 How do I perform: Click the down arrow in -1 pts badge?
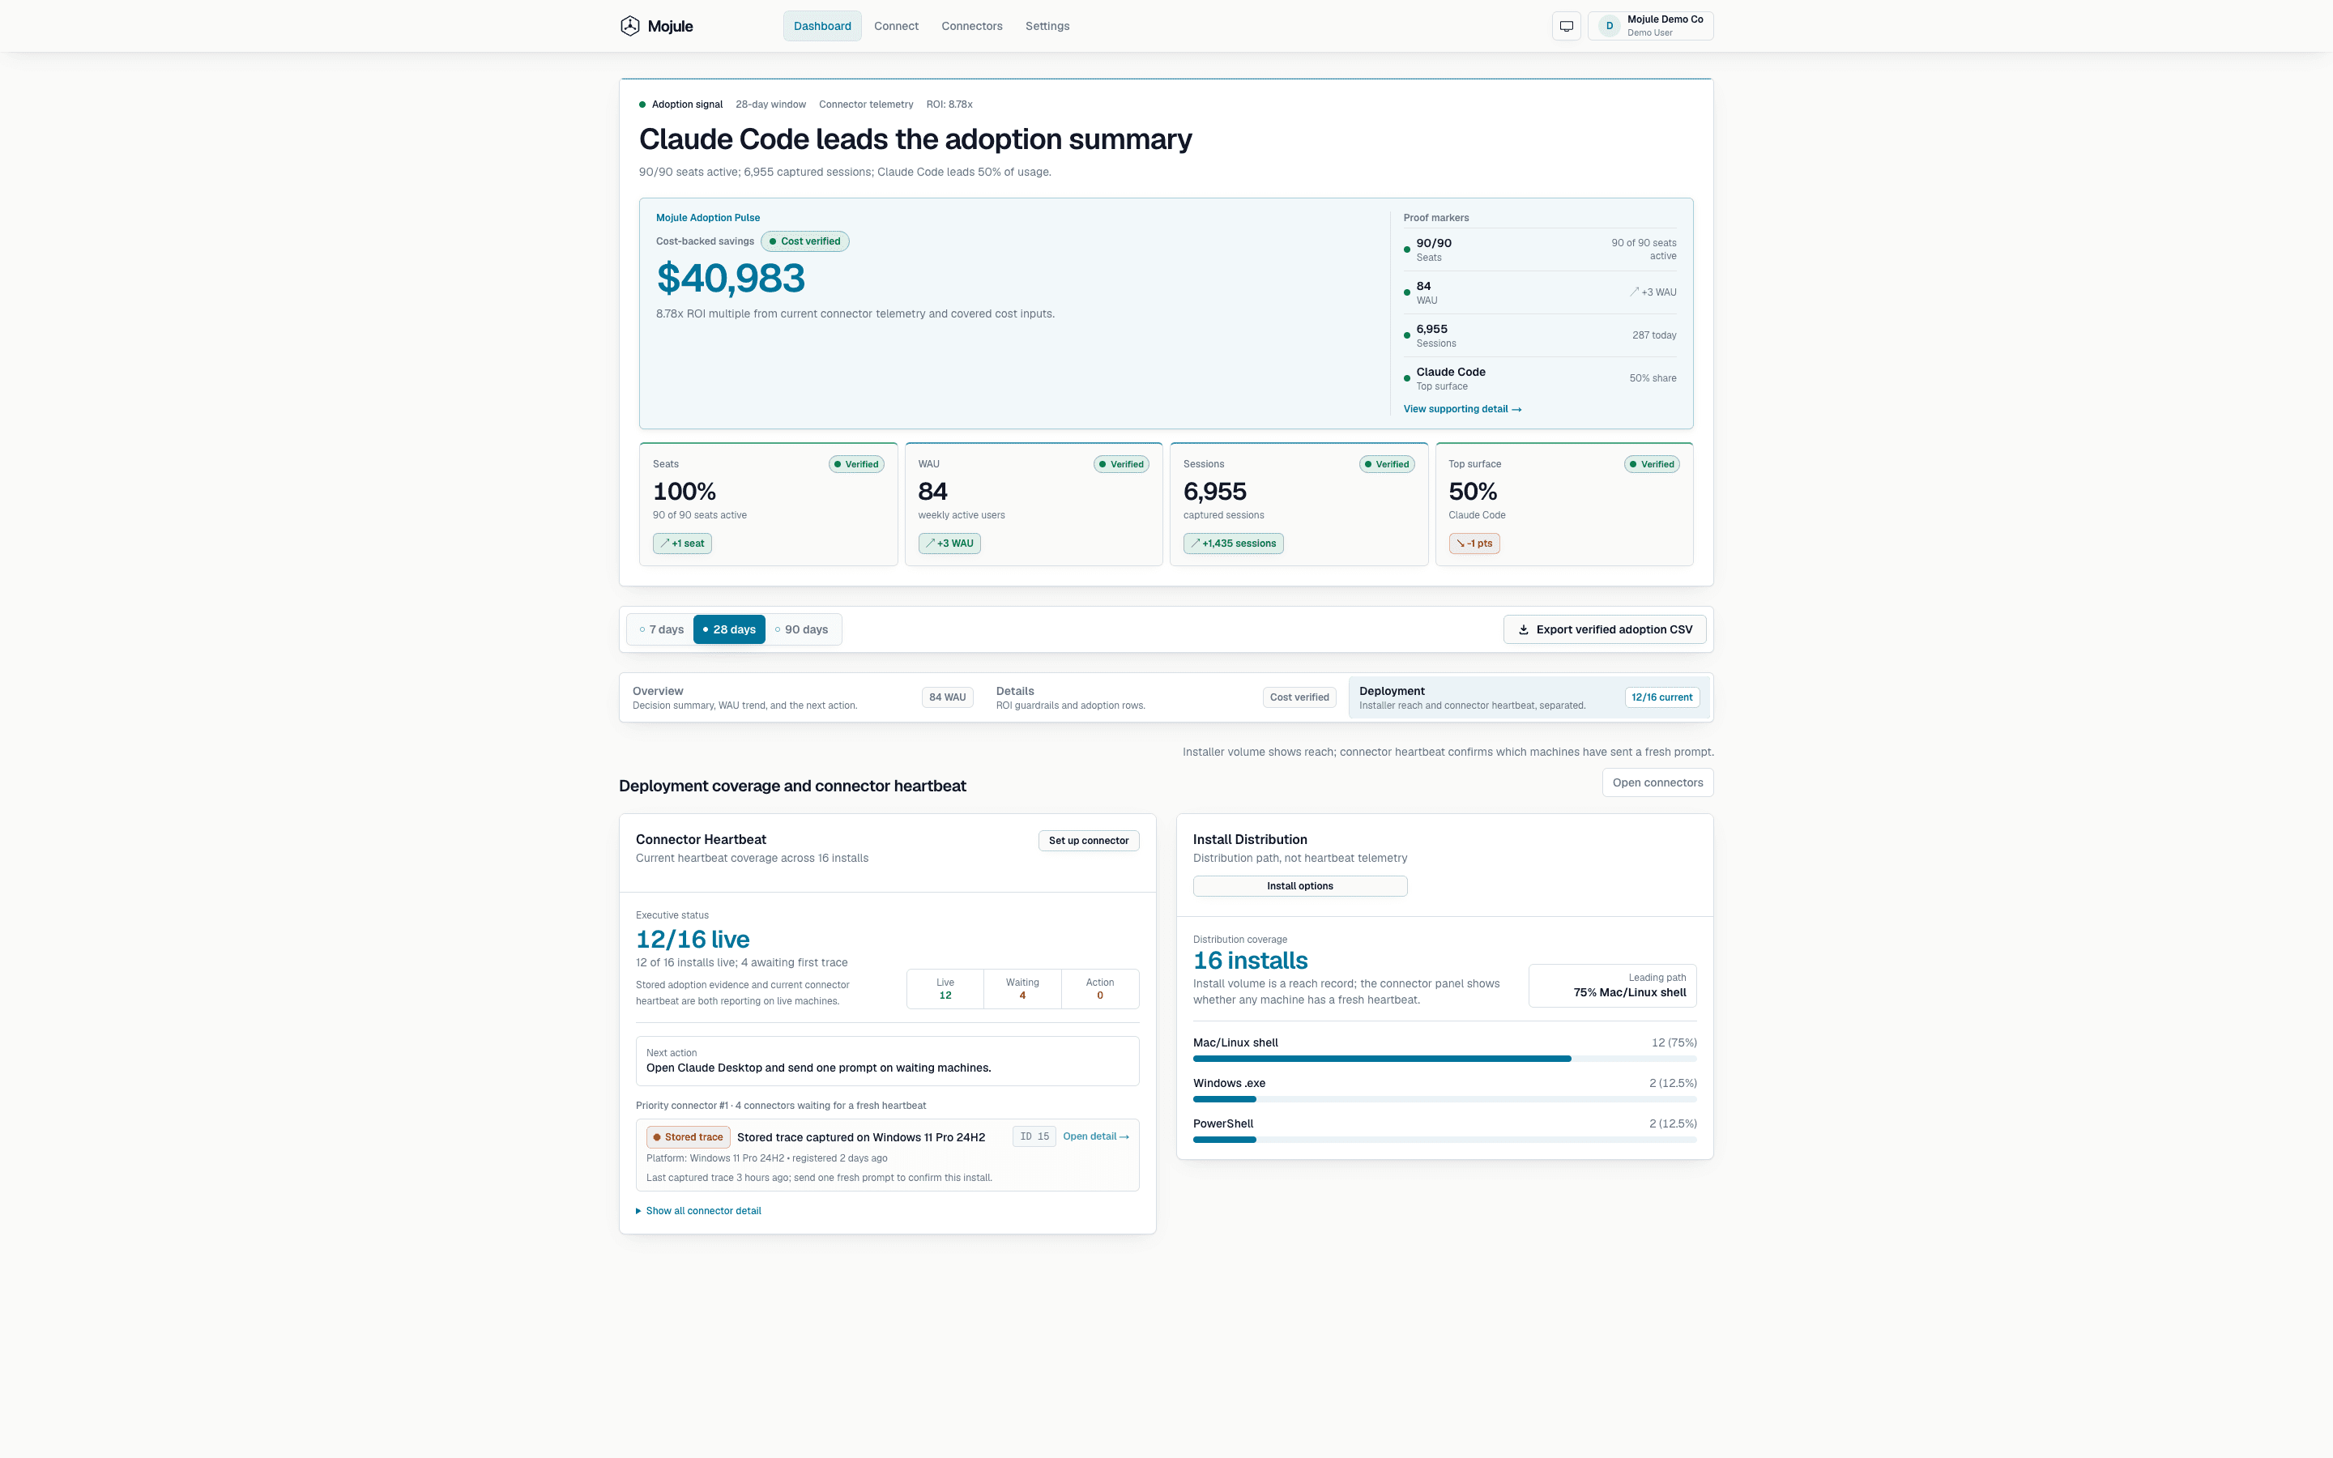click(1461, 543)
